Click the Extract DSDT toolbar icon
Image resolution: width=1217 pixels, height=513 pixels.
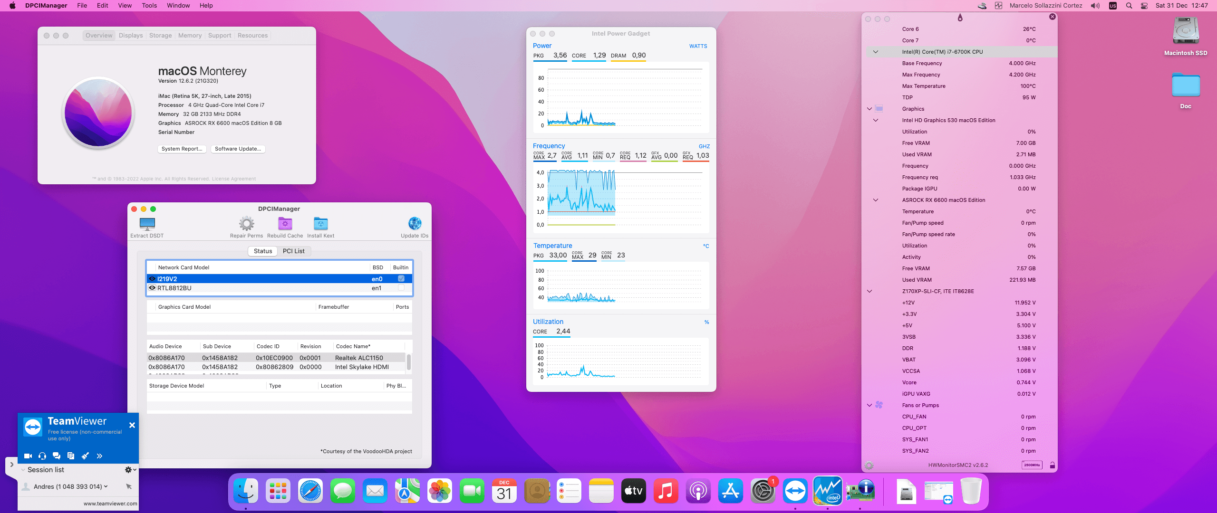(147, 224)
